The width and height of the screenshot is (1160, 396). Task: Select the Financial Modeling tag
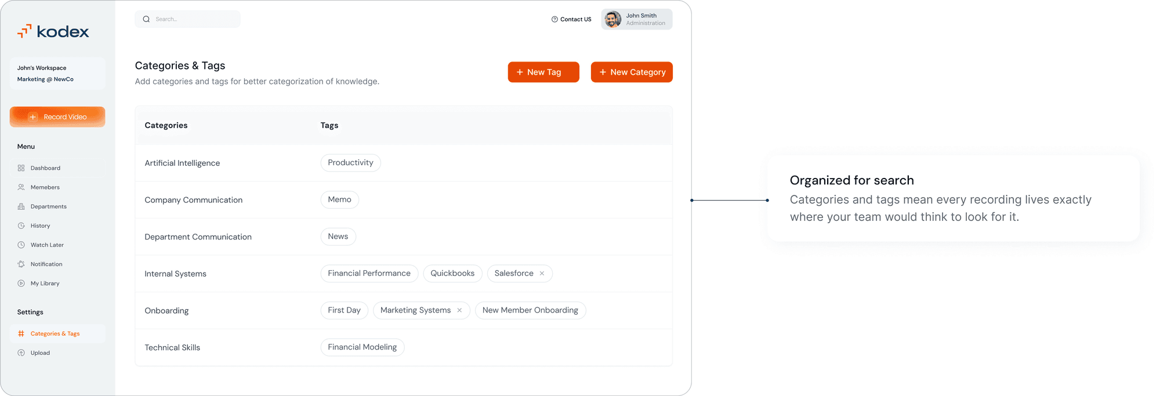[362, 347]
